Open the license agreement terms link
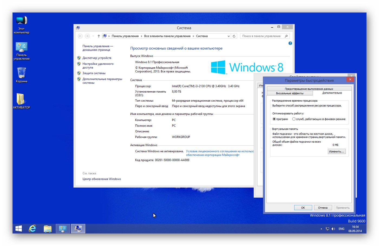 tap(220, 153)
